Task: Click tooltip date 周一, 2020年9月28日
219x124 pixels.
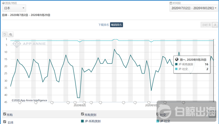Action: click(x=193, y=60)
